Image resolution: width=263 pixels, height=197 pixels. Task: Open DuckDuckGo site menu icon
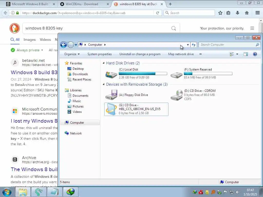coord(252,28)
